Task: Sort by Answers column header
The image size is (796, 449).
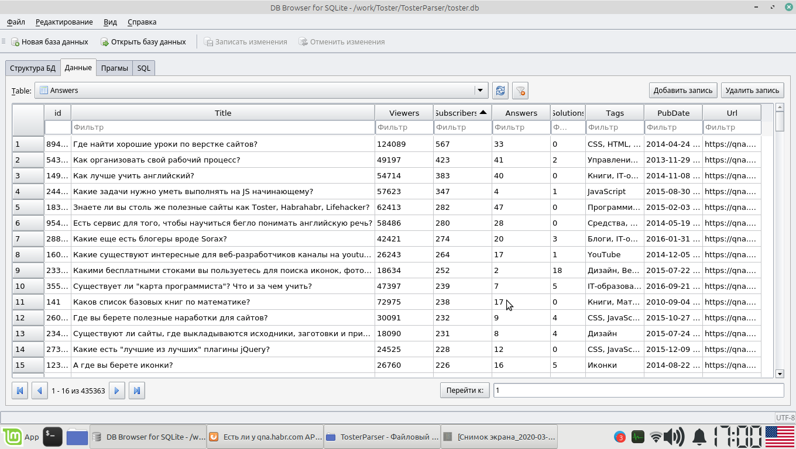Action: [x=521, y=113]
